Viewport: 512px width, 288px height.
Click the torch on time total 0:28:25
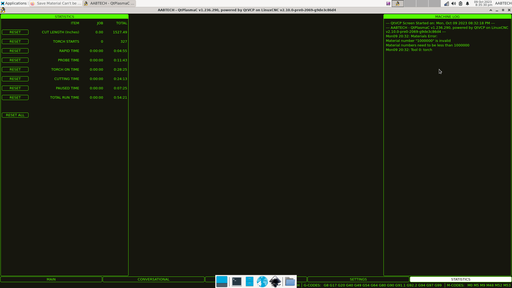tap(121, 70)
